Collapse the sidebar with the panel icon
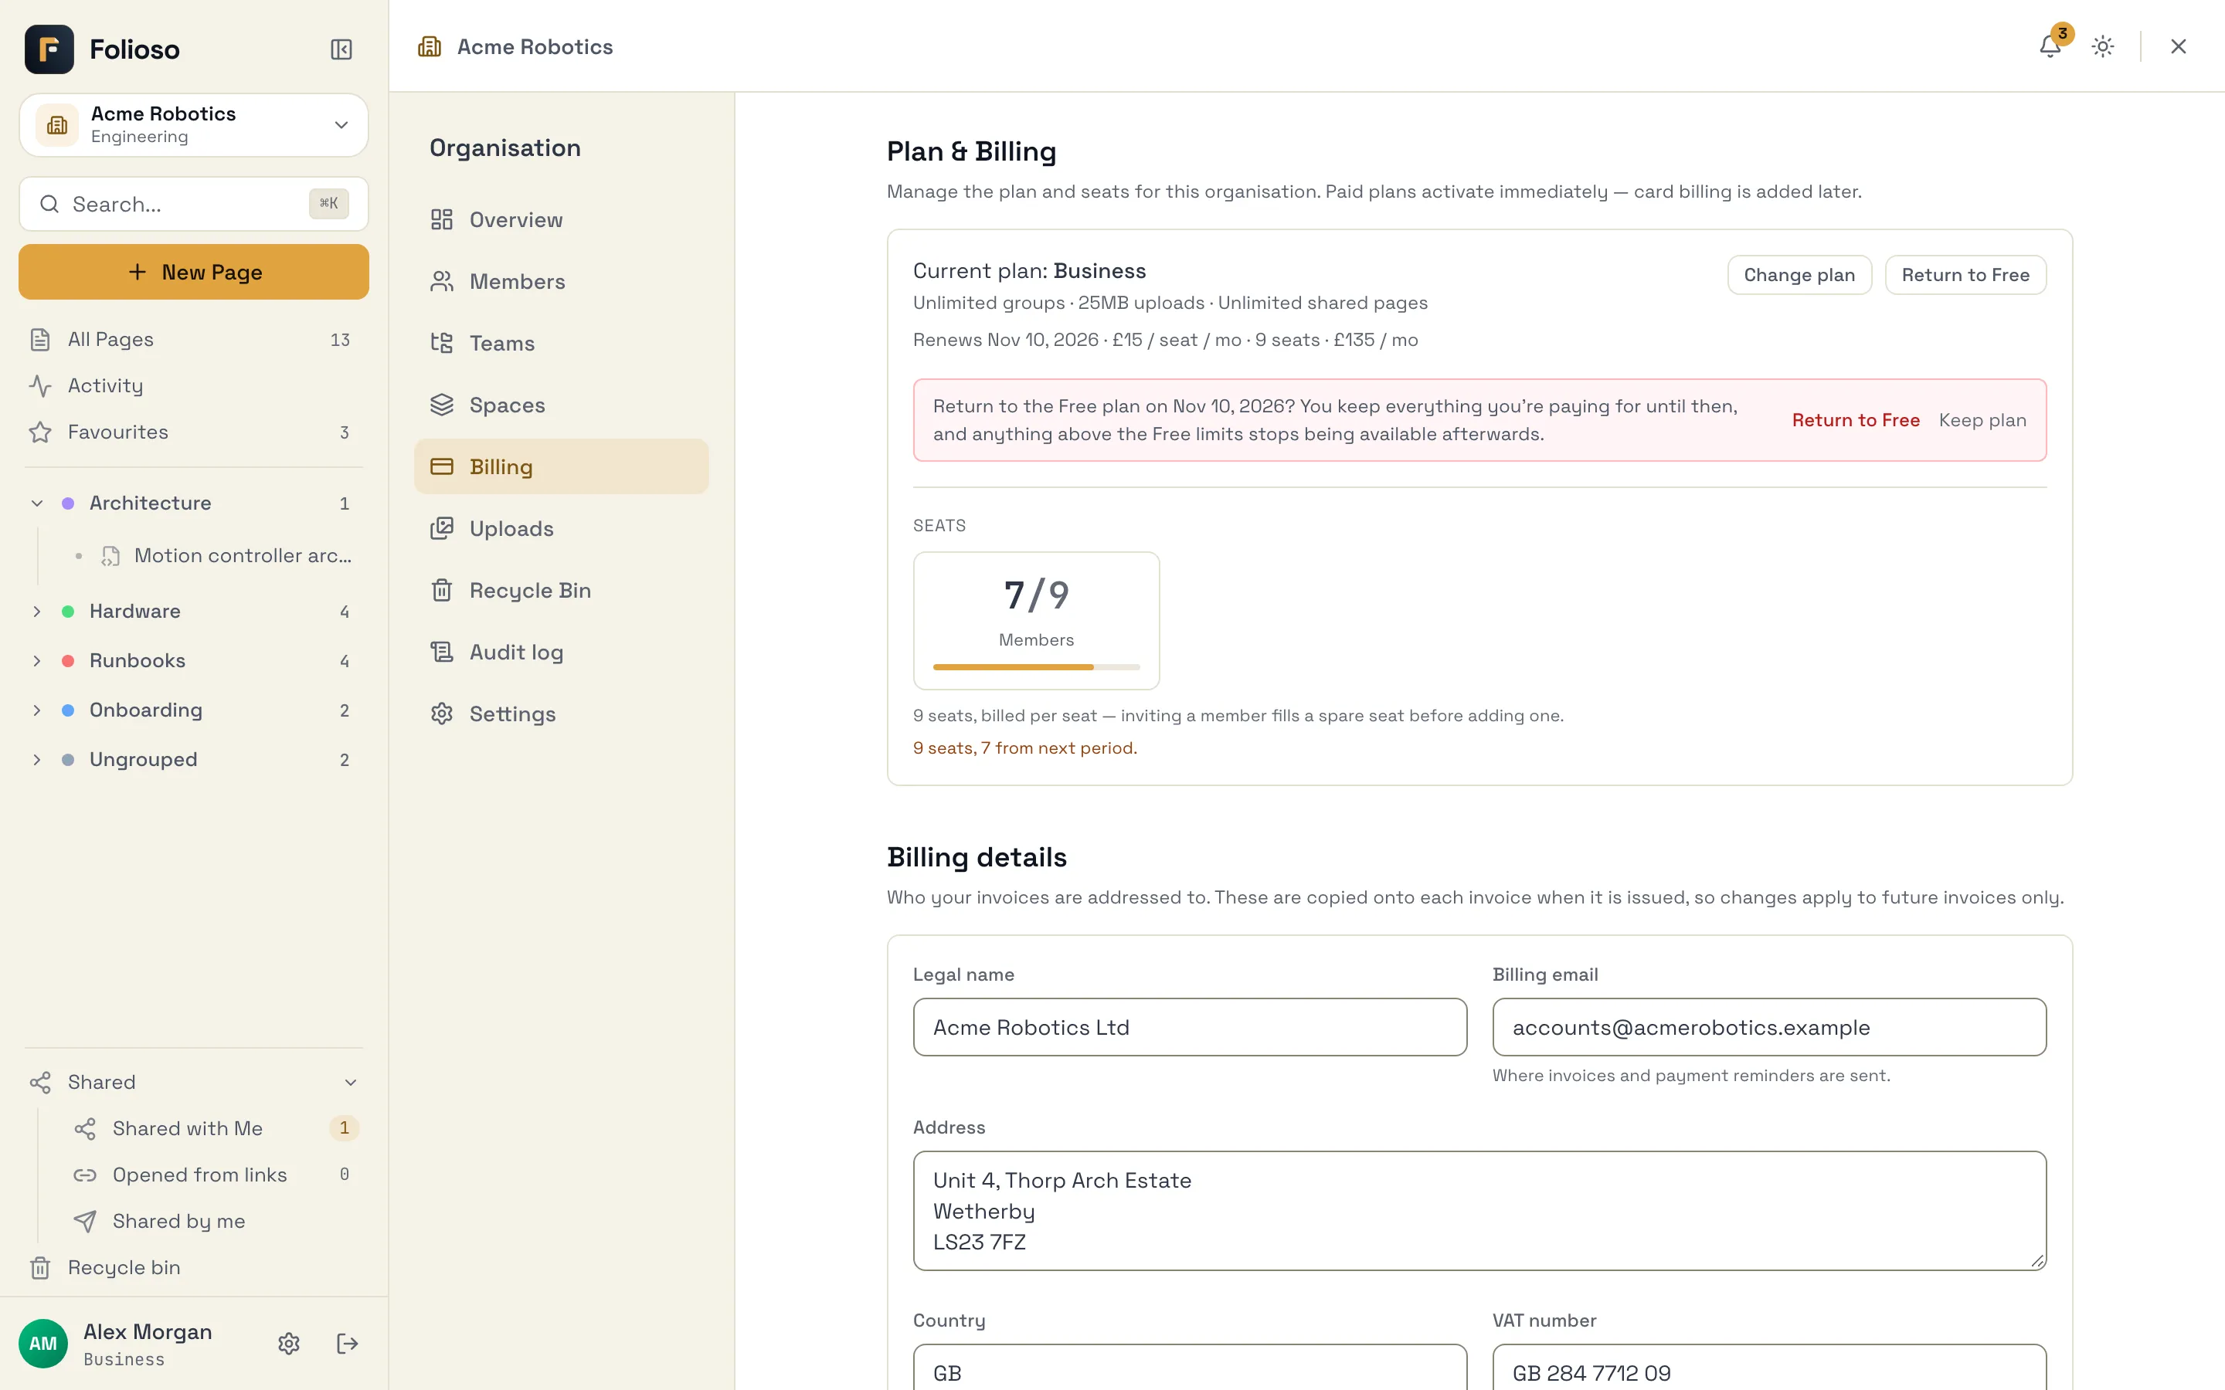 point(341,49)
